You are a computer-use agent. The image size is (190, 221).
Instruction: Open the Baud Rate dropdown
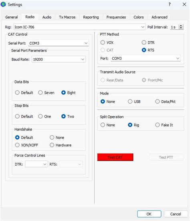(x=59, y=59)
